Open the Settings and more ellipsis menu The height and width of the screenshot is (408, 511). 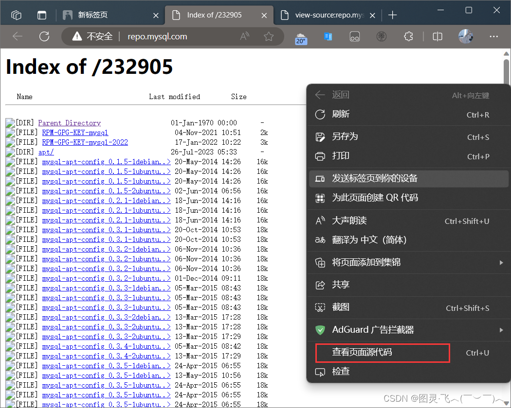pyautogui.click(x=494, y=36)
